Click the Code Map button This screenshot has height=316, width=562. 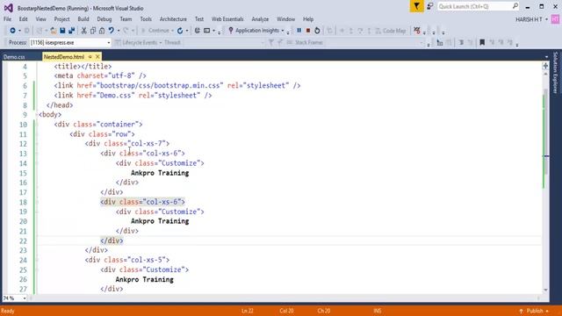point(391,31)
